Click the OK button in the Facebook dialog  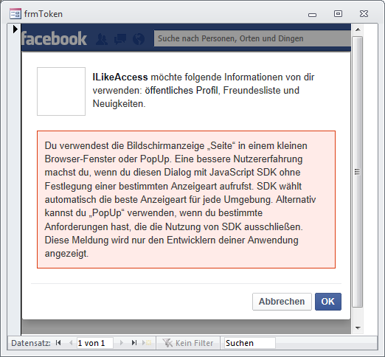(x=328, y=302)
